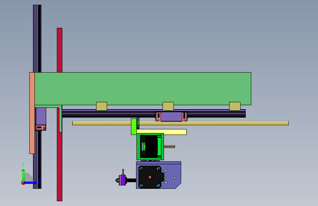
Task: Select the thin green L-bracket beside the red bar
Action: 61,119
